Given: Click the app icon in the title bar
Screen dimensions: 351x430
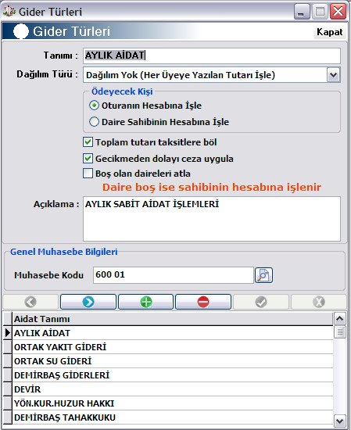Looking at the screenshot, I should tap(9, 12).
